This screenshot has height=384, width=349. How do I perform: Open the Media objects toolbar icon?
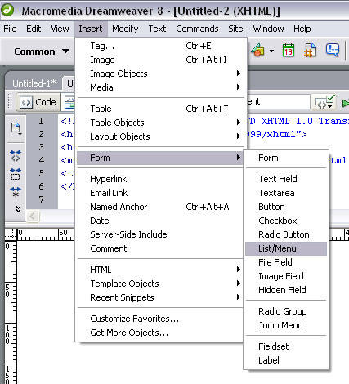257,51
